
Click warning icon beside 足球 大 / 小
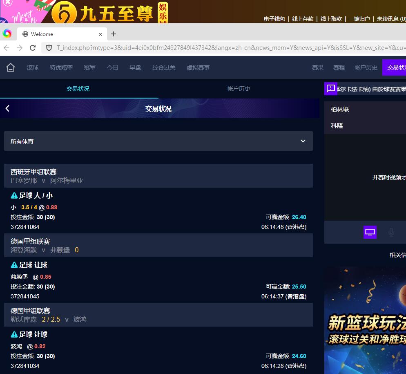(x=14, y=195)
